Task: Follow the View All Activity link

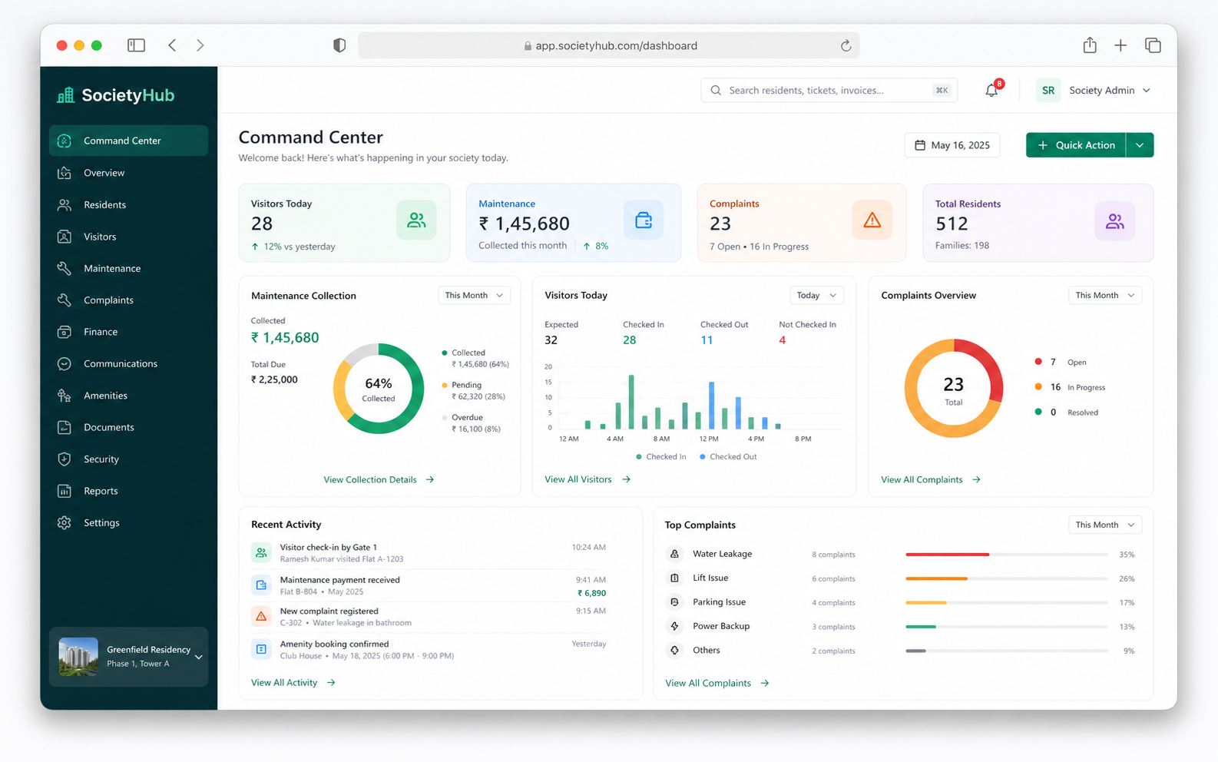Action: coord(293,682)
